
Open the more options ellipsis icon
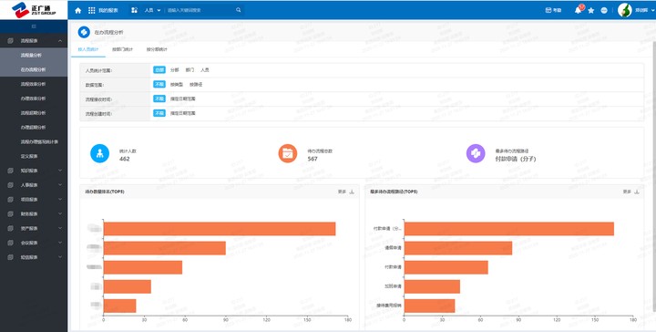click(604, 10)
